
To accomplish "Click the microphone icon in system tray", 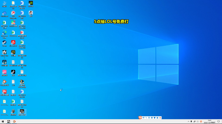I will (x=191, y=122).
